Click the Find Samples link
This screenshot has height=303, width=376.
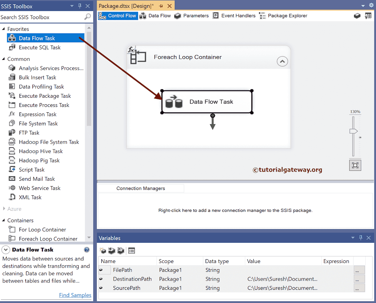tap(75, 295)
